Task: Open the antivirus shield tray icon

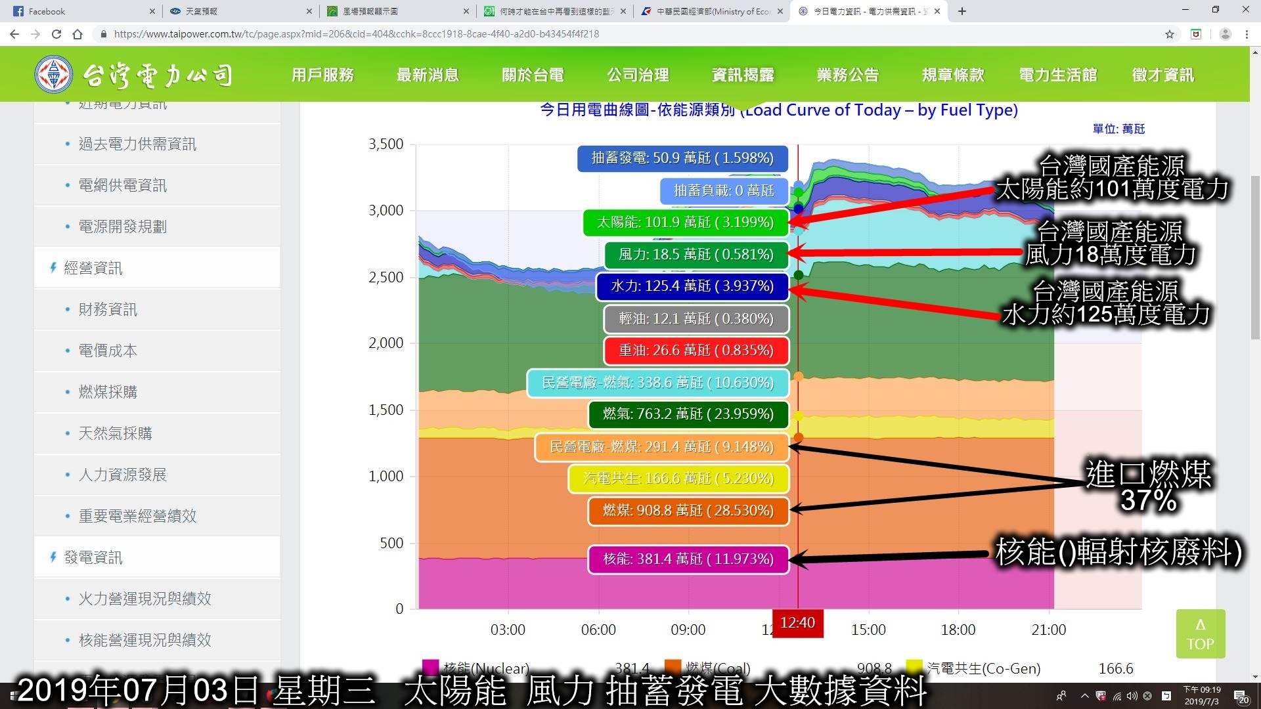Action: coord(1101,696)
